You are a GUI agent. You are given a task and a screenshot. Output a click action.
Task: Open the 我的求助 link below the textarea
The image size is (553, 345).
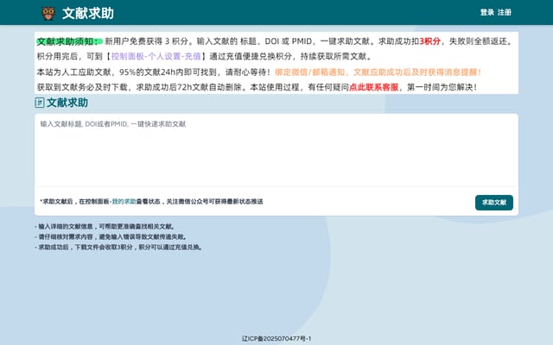tap(124, 202)
